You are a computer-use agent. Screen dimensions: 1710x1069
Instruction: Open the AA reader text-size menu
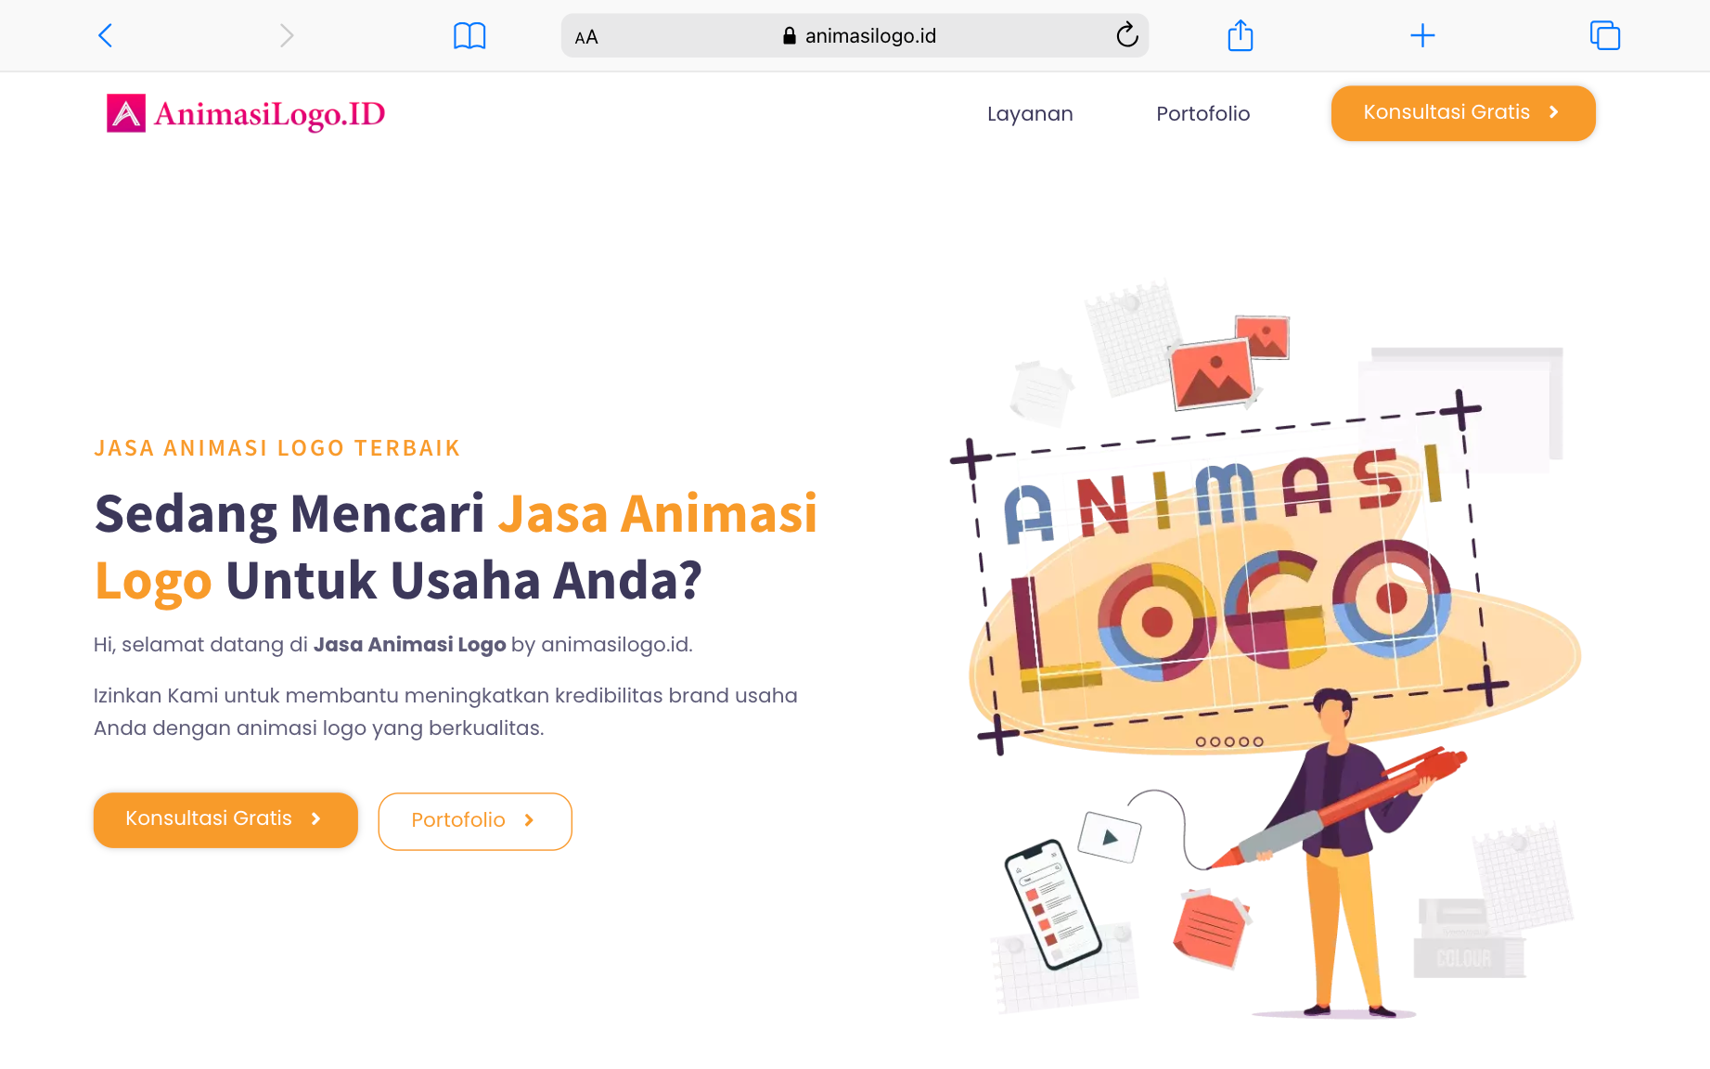[586, 37]
